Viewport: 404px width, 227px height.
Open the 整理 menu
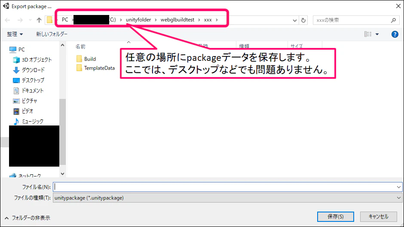15,34
